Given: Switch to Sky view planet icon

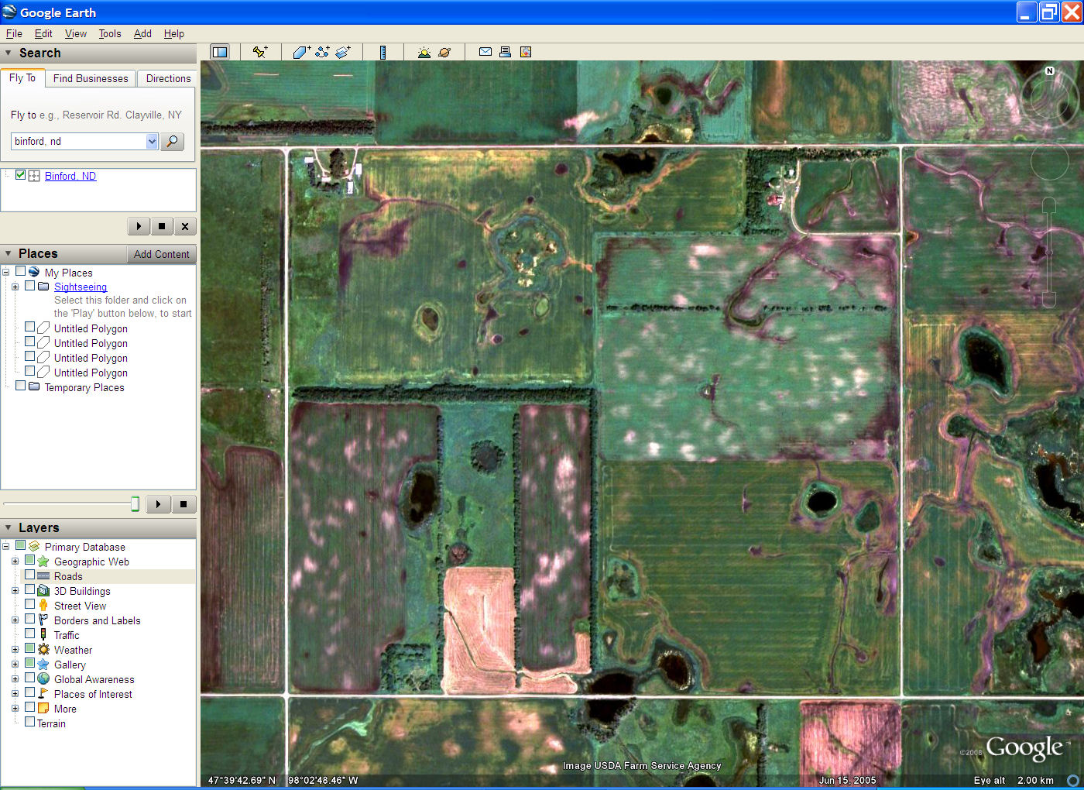Looking at the screenshot, I should [444, 52].
